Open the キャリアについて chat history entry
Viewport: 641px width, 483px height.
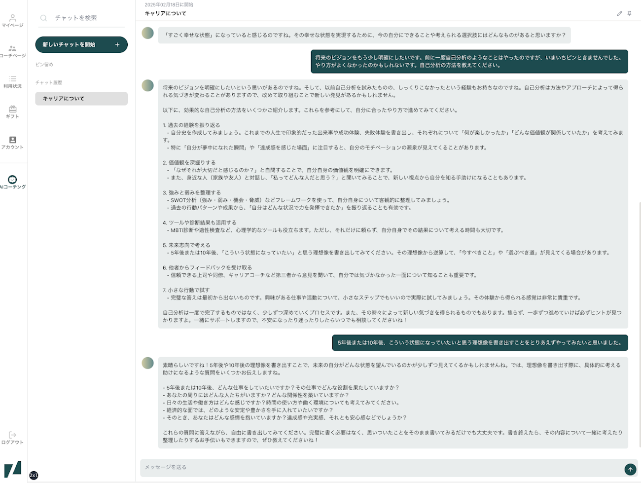coord(81,98)
